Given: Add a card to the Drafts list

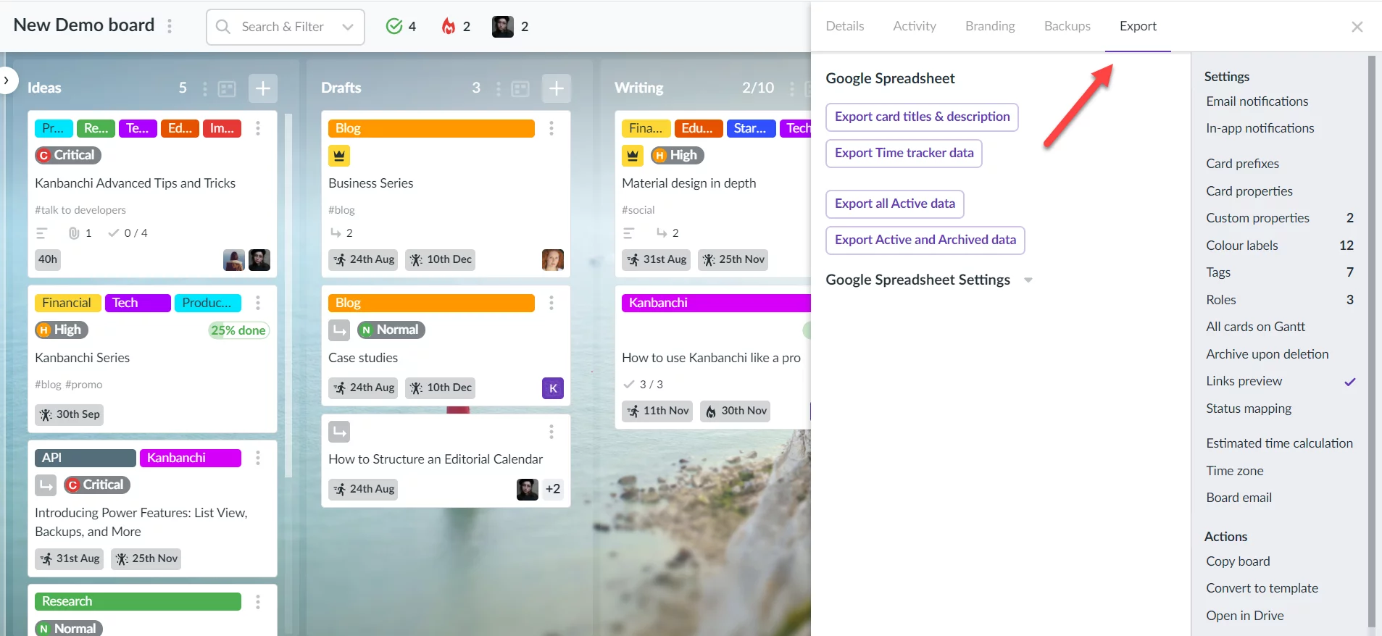Looking at the screenshot, I should tap(557, 88).
